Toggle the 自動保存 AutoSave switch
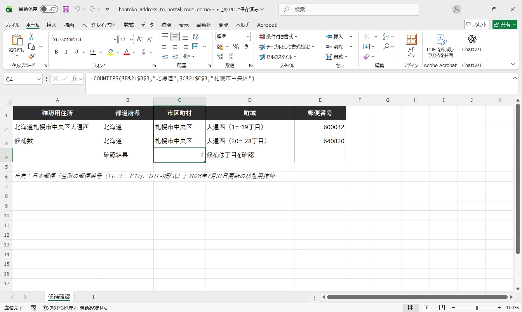The image size is (522, 312). [49, 9]
